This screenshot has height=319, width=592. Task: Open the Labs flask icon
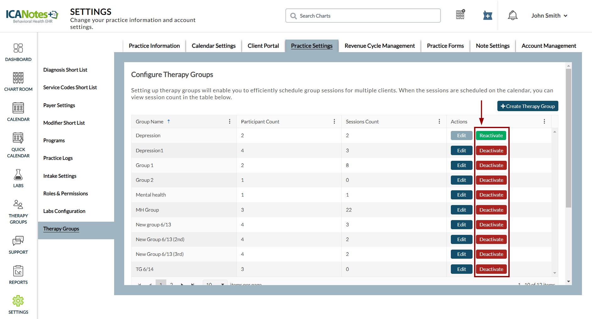tap(18, 175)
